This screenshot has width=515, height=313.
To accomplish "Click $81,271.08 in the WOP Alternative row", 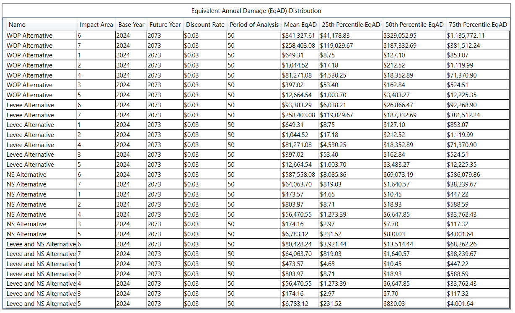I will coord(300,75).
